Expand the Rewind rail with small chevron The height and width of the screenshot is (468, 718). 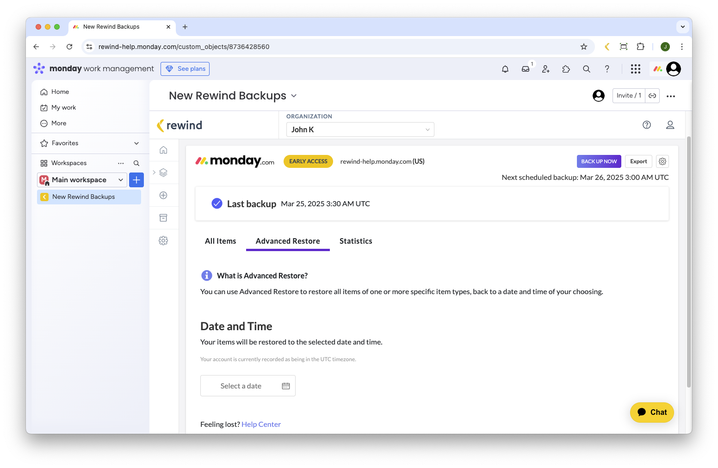154,172
